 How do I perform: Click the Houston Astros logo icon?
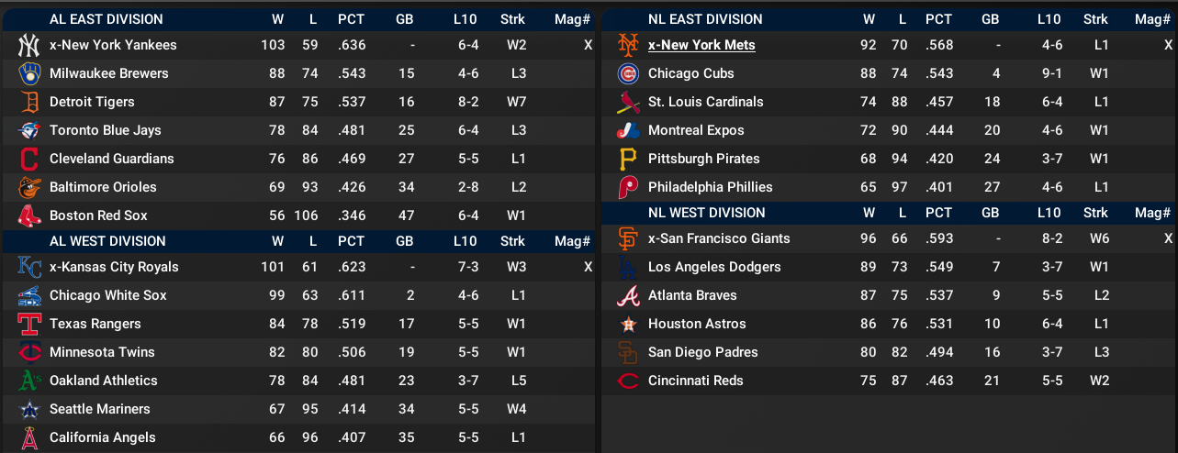[x=628, y=324]
